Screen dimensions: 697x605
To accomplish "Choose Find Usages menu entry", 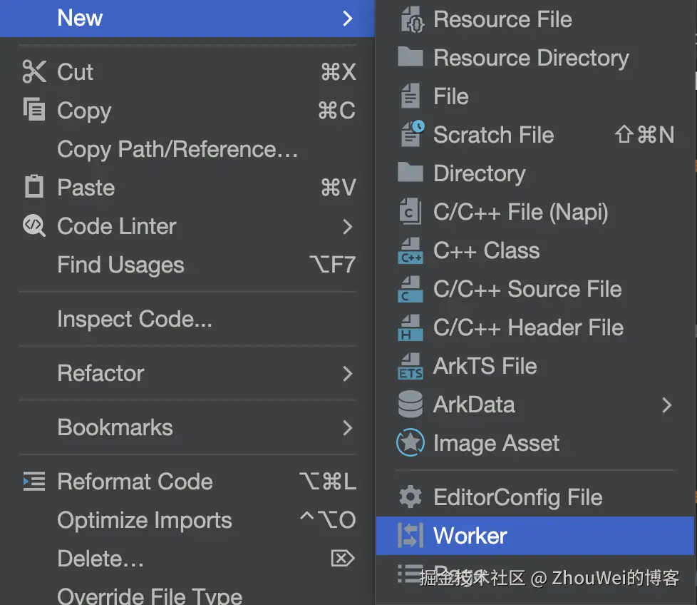I will (x=120, y=265).
